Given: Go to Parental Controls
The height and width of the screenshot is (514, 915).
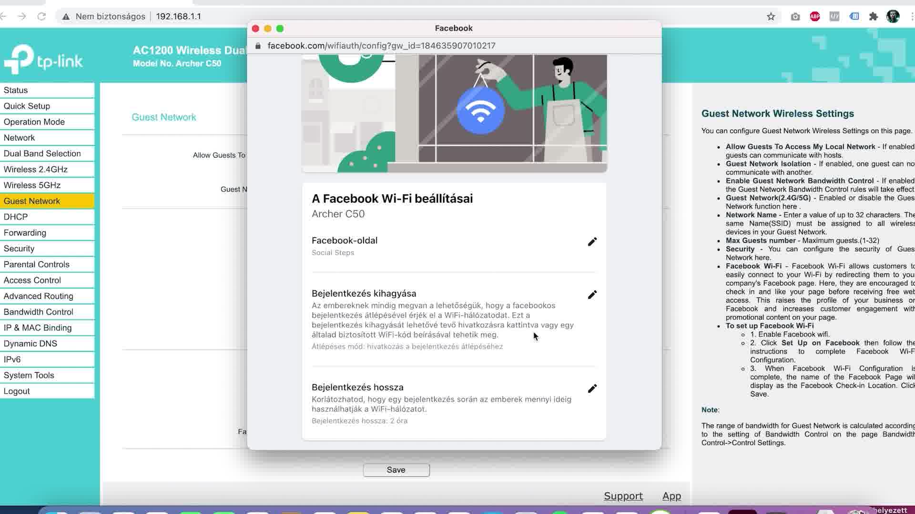Looking at the screenshot, I should click(47, 265).
